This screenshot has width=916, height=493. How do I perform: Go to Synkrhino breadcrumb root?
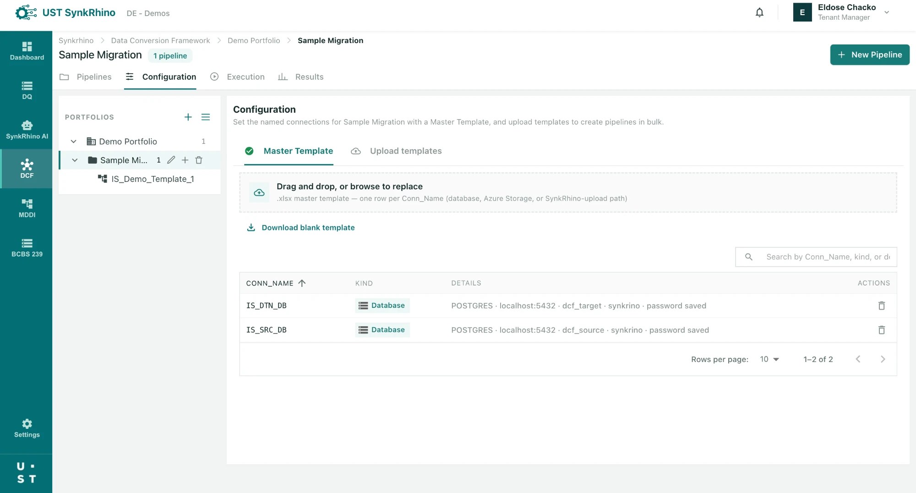click(x=76, y=40)
